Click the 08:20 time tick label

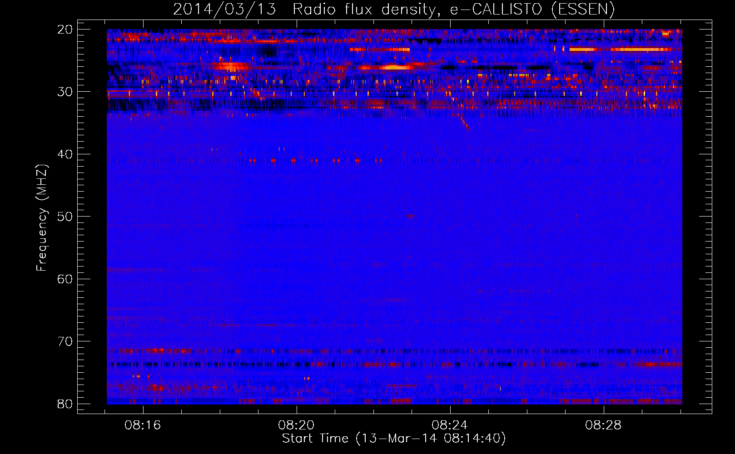click(x=297, y=425)
